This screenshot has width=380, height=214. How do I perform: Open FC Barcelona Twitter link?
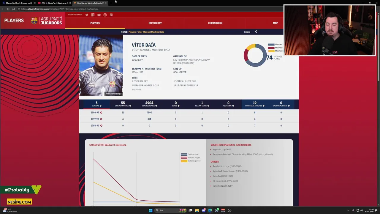[87, 15]
